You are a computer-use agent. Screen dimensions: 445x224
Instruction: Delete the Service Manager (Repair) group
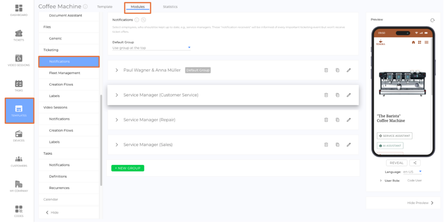point(326,120)
